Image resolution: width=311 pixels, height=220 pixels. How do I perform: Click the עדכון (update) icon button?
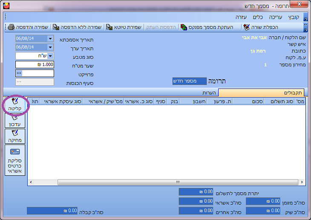[x=15, y=120]
